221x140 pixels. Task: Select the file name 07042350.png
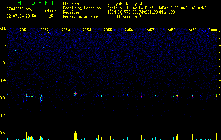[x=19, y=9]
